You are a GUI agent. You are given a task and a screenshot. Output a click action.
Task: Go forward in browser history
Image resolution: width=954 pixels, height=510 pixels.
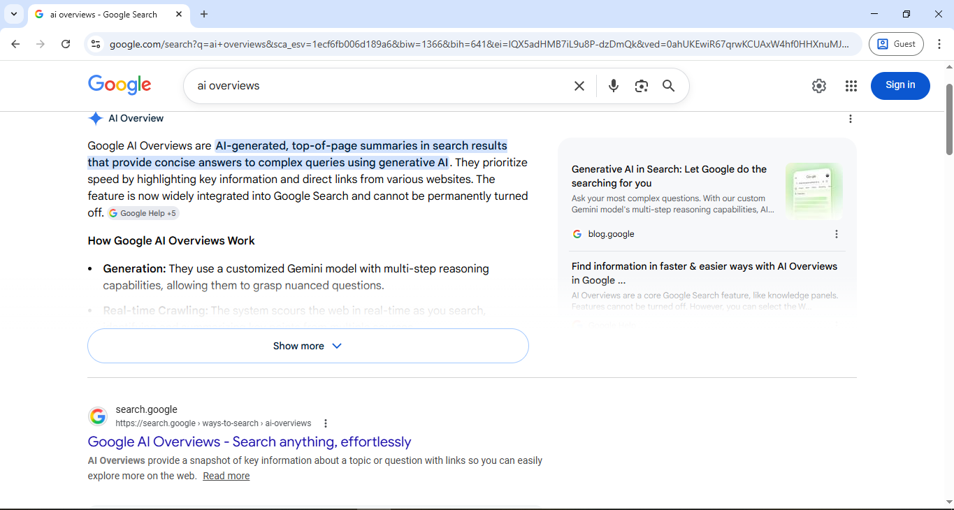point(41,44)
